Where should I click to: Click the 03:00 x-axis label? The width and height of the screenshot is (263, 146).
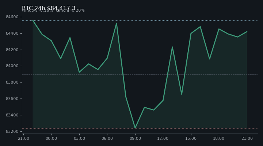click(x=79, y=138)
